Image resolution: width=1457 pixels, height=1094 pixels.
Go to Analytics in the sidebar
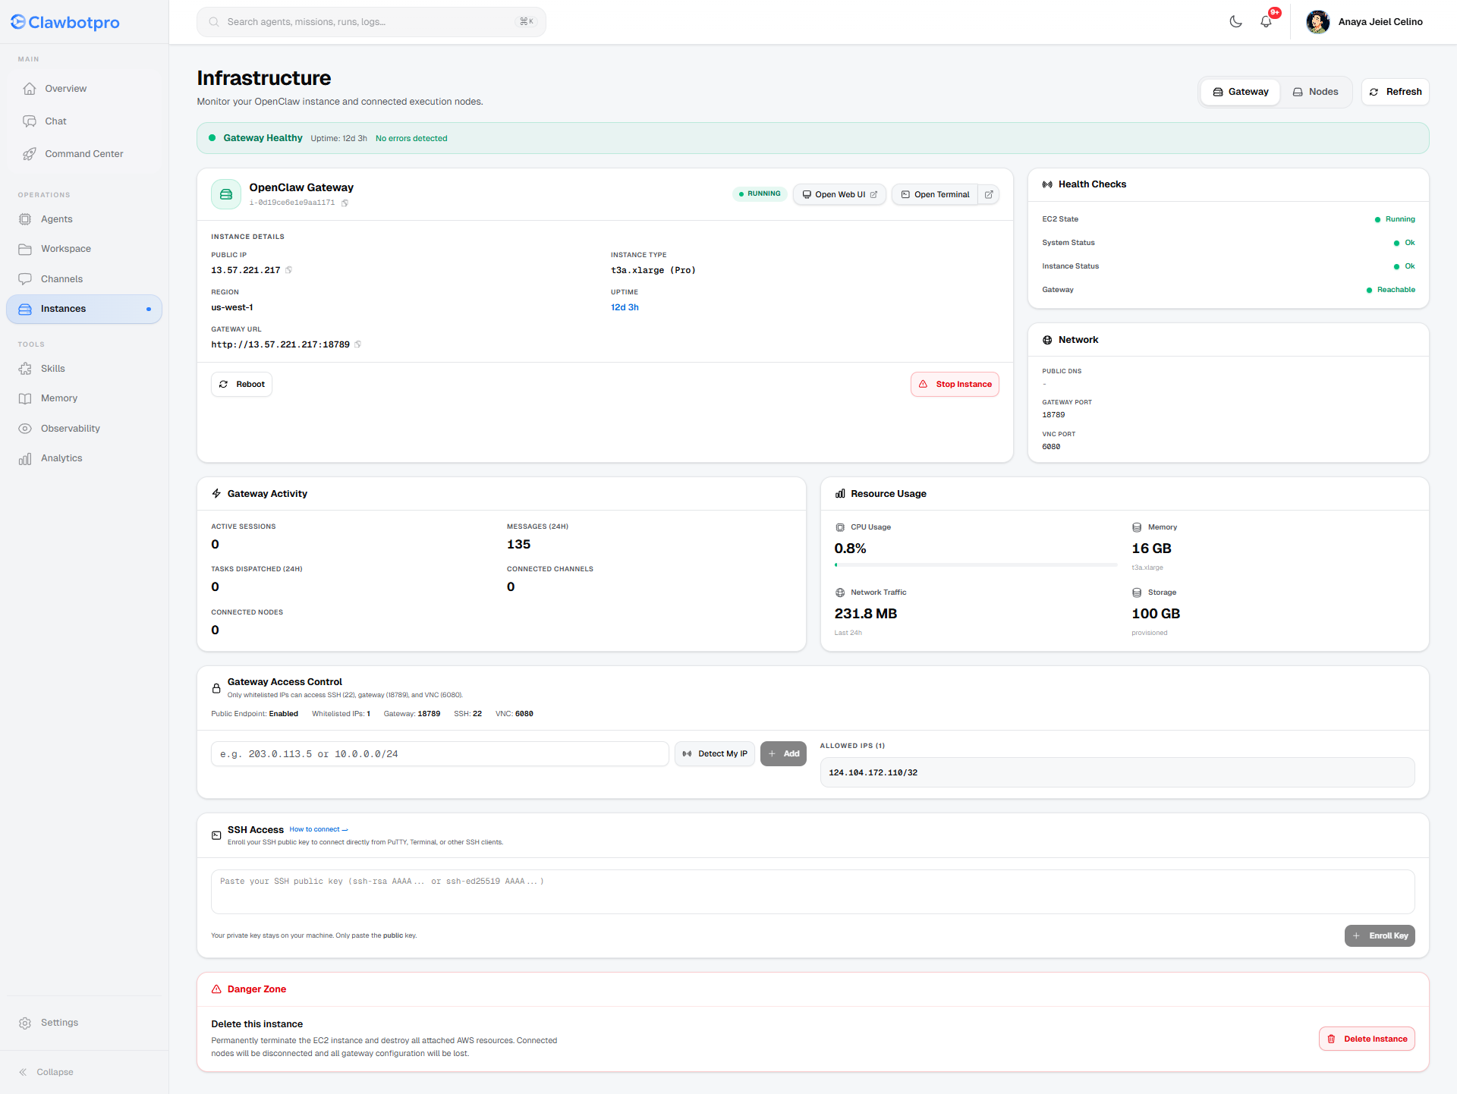pyautogui.click(x=61, y=458)
